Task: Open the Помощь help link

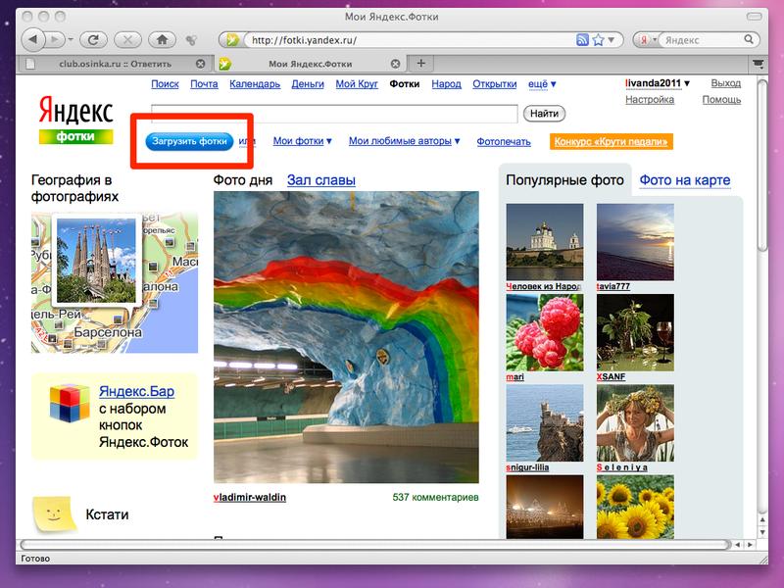Action: 721,100
